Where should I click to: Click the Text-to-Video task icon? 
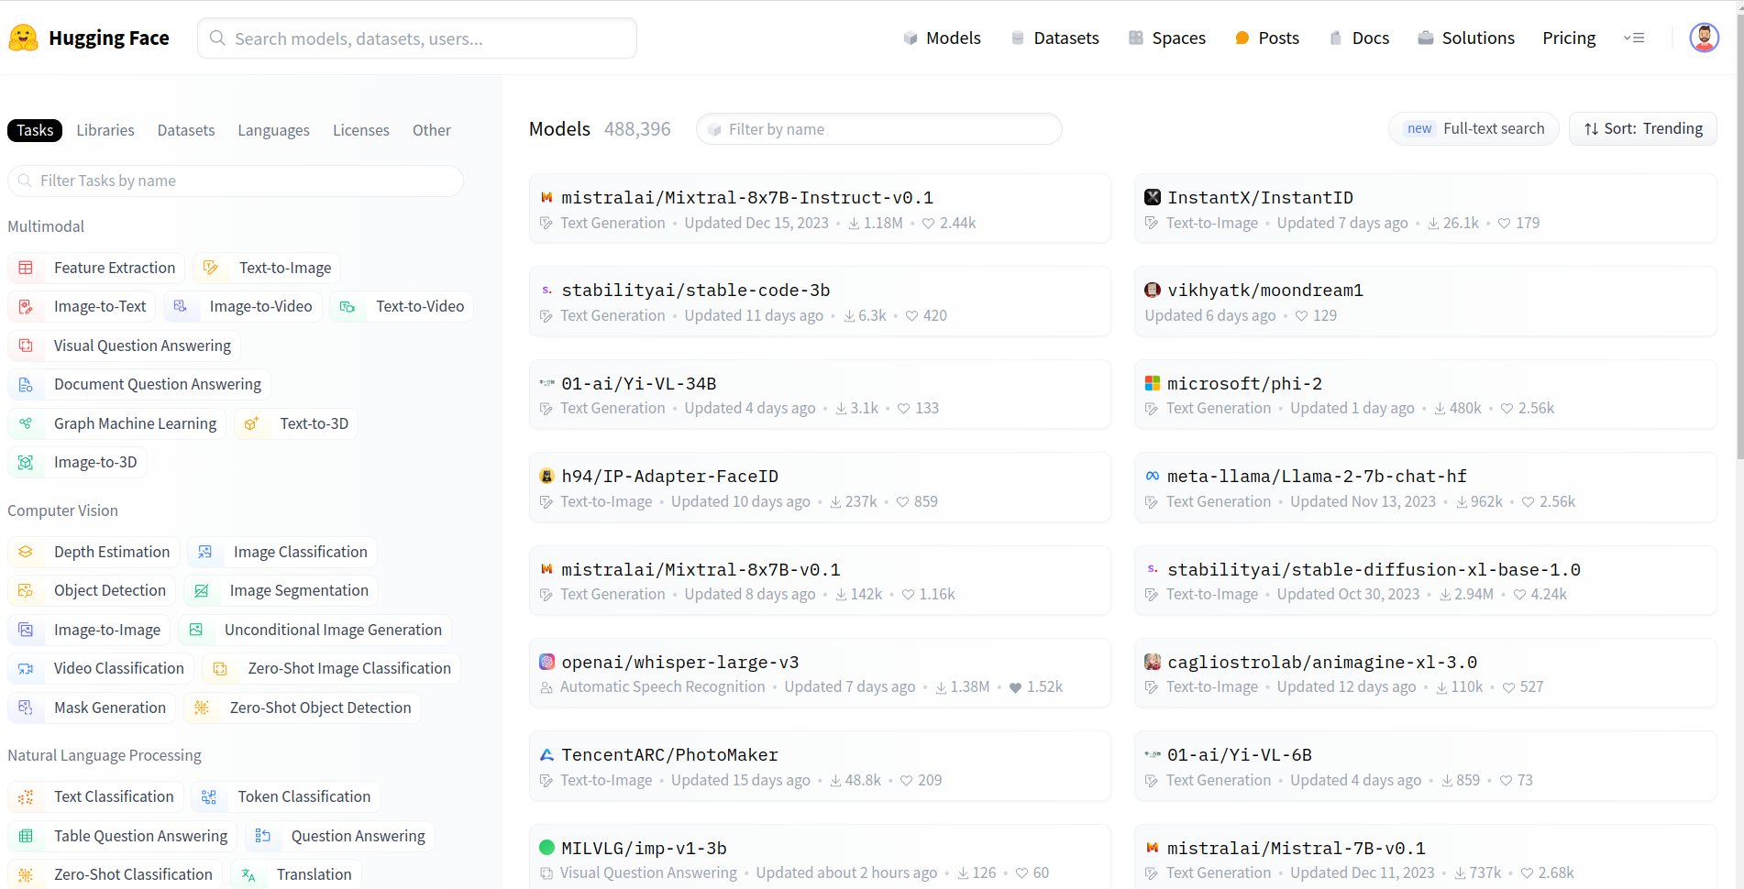(348, 306)
